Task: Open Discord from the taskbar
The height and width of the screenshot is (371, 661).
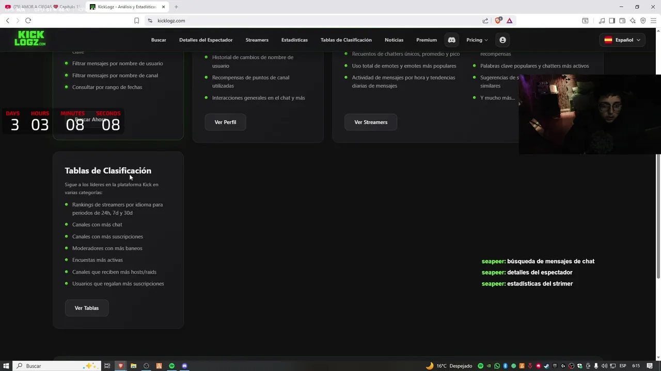Action: [184, 366]
